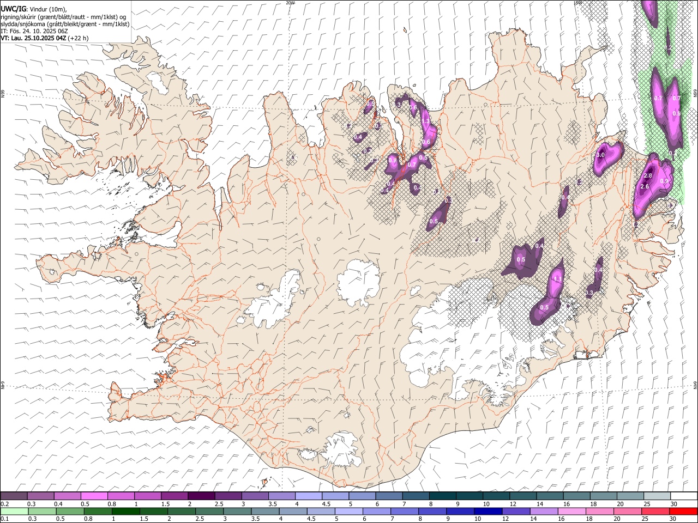698x523 pixels.
Task: Click the 20W longitude label at top
Action: (290, 3)
